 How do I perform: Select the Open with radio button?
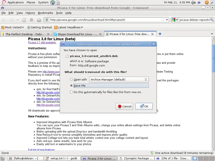click(71, 79)
